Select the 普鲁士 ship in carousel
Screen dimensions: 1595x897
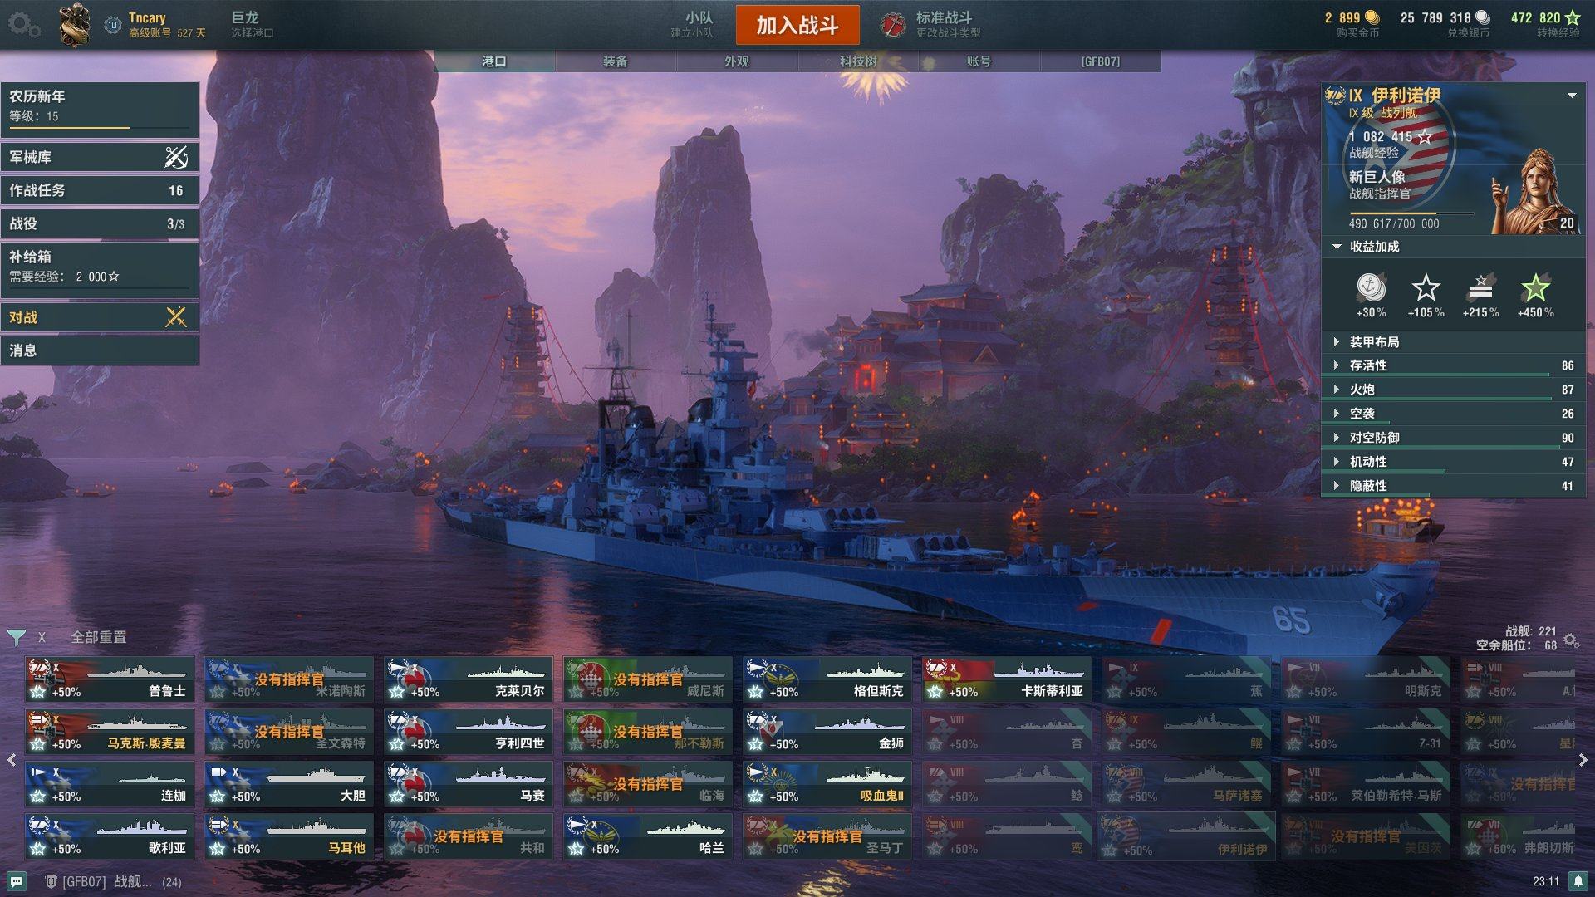coord(110,679)
